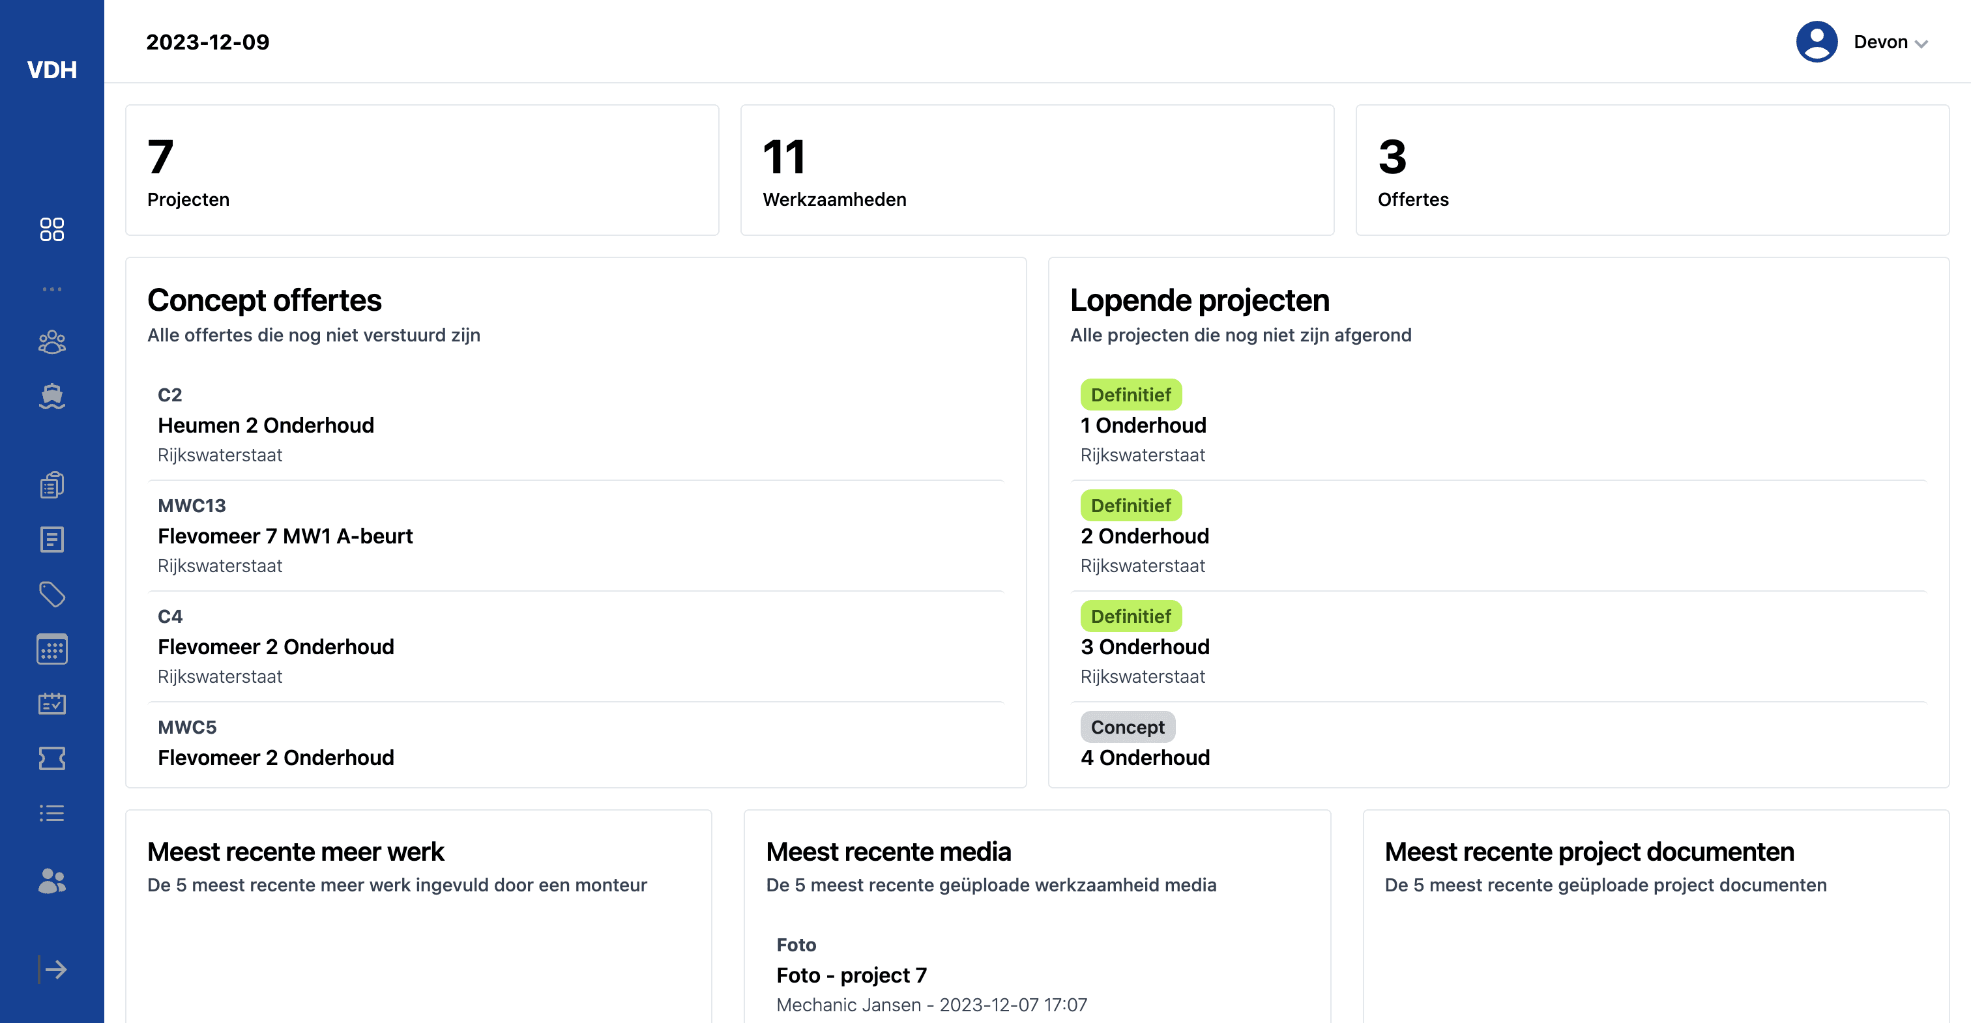1971x1023 pixels.
Task: Open the Heumen 2 Onderhoud offerte
Action: coord(265,425)
